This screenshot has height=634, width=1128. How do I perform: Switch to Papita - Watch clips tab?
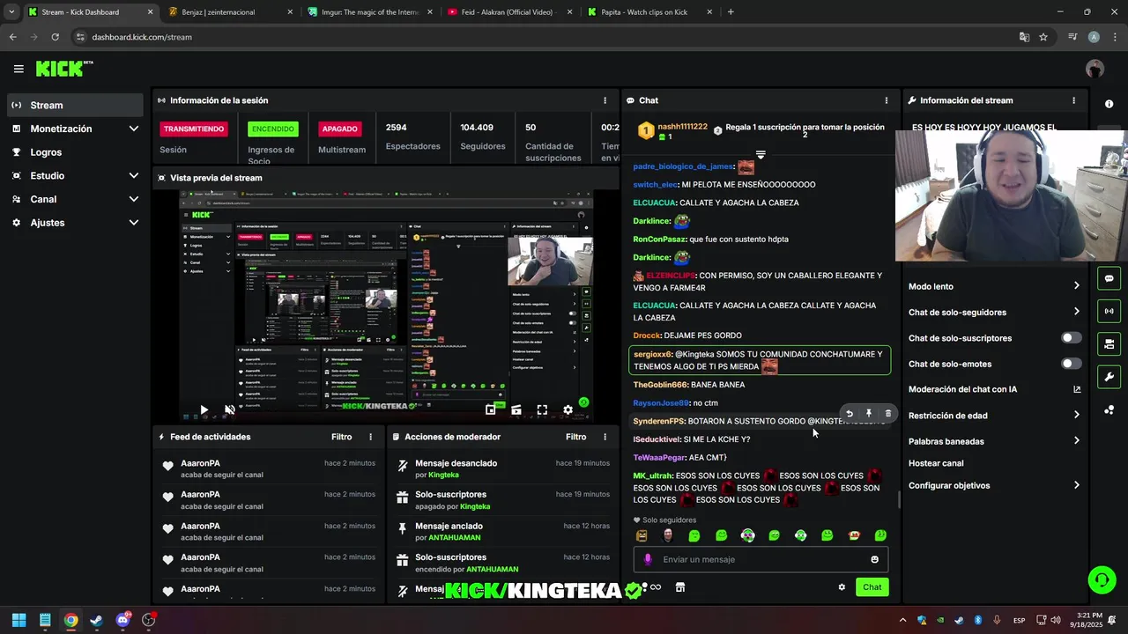tap(648, 12)
